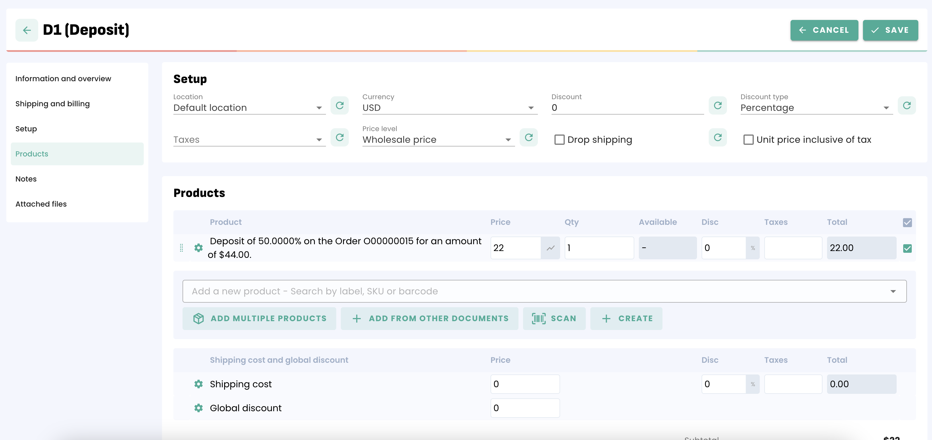The width and height of the screenshot is (932, 440).
Task: Click the gear icon next to Global discount
Action: [x=198, y=408]
